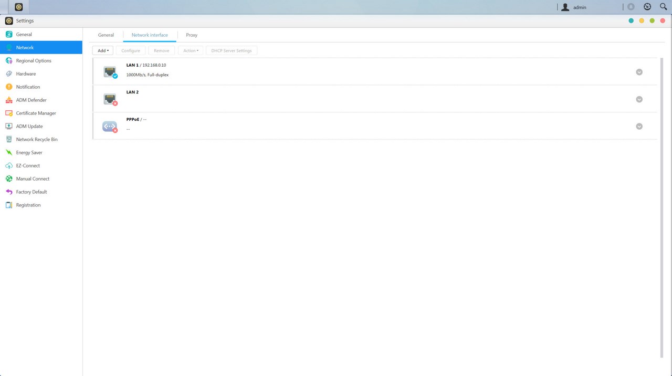Open the Notification alert icon
672x376 pixels.
pyautogui.click(x=9, y=87)
